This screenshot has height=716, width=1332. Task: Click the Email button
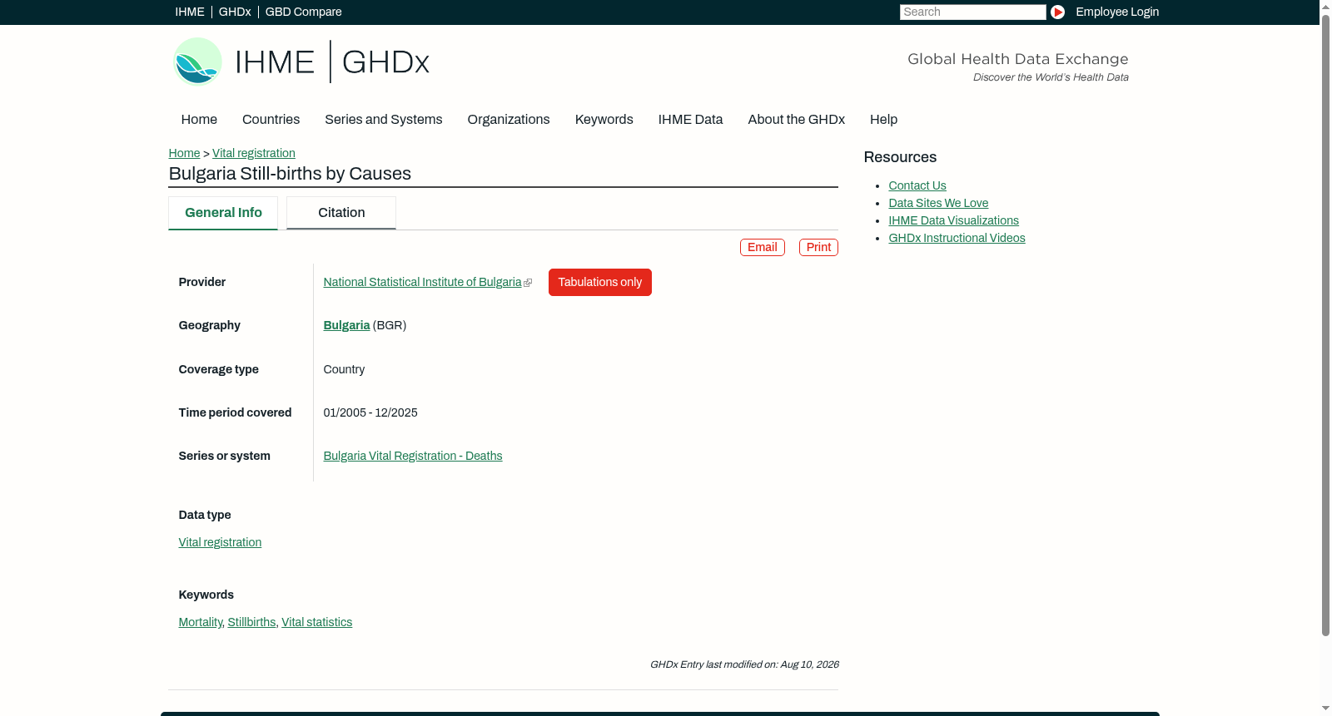(x=763, y=247)
